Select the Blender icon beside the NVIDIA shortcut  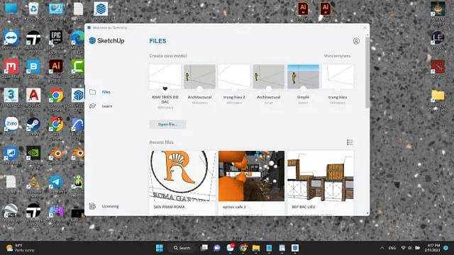tap(56, 154)
